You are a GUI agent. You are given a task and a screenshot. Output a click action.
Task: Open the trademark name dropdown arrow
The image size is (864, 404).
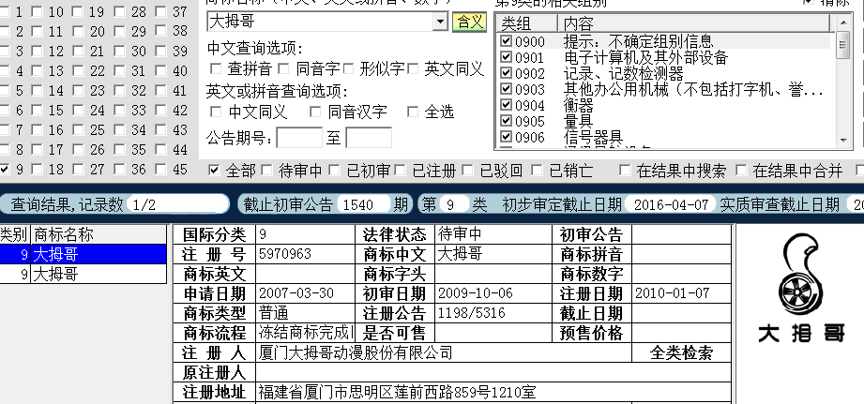pos(440,22)
